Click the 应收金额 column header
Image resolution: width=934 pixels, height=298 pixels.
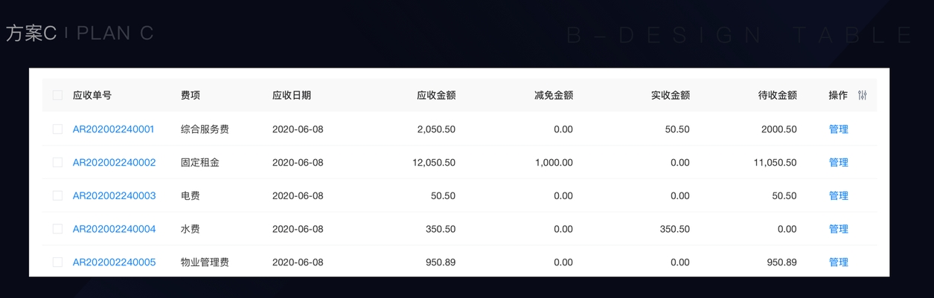436,95
